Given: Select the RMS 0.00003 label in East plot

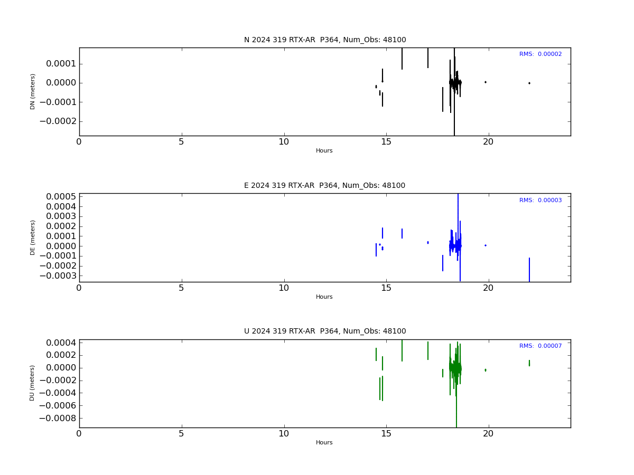Looking at the screenshot, I should point(540,201).
